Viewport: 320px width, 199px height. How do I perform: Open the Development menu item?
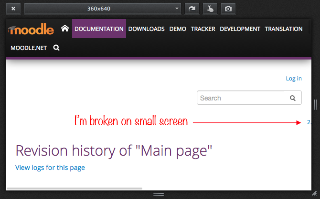coord(240,29)
